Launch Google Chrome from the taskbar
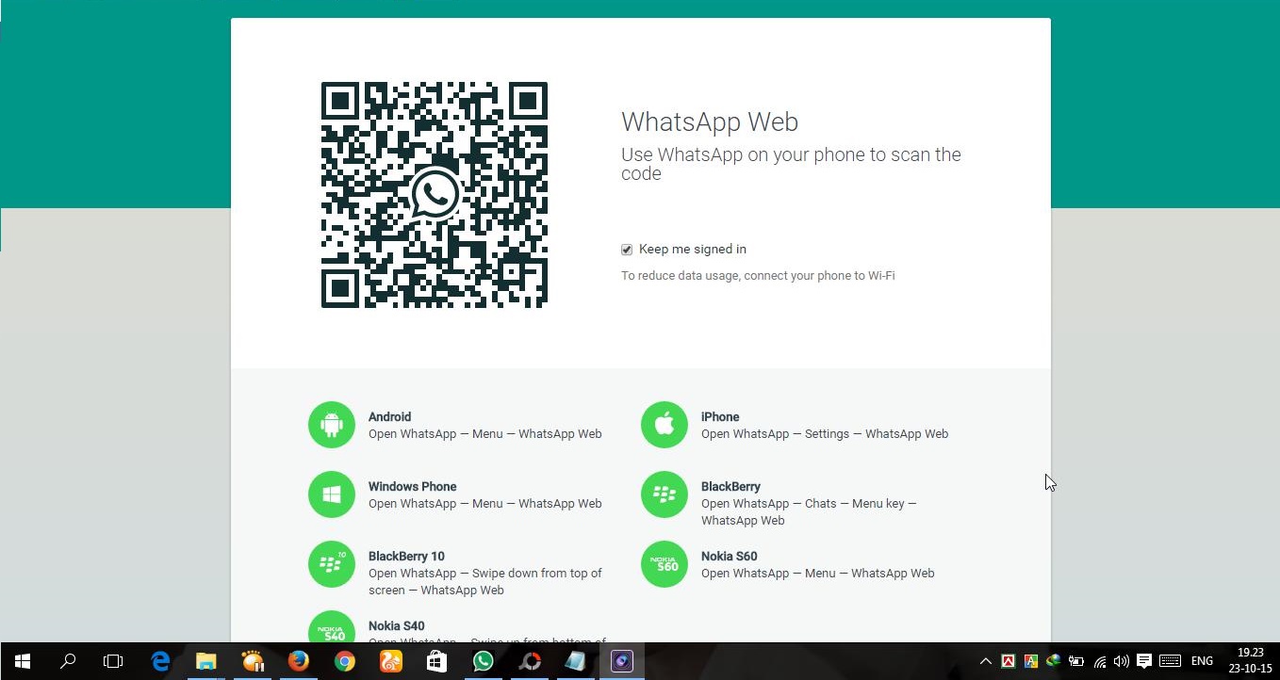Viewport: 1280px width, 680px height. coord(345,661)
